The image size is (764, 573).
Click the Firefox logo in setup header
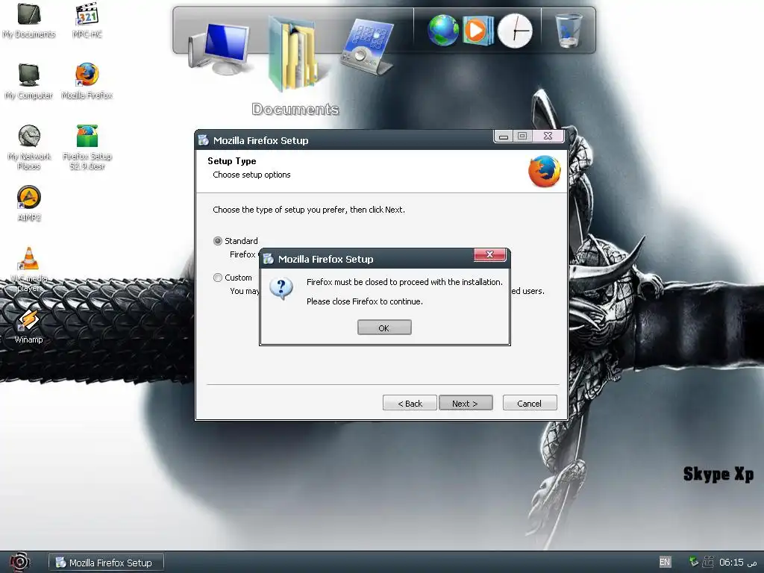[544, 171]
